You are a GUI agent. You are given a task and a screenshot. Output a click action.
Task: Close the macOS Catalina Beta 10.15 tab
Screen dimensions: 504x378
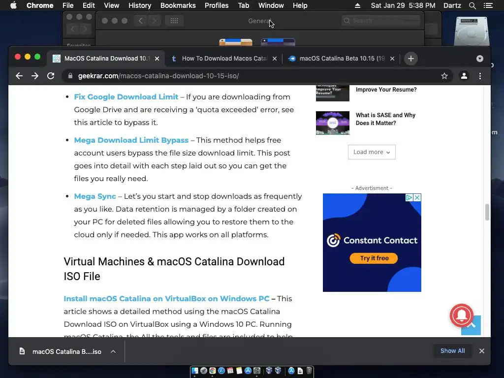[x=392, y=59]
